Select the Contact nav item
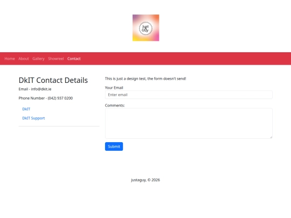The width and height of the screenshot is (291, 218). click(74, 59)
